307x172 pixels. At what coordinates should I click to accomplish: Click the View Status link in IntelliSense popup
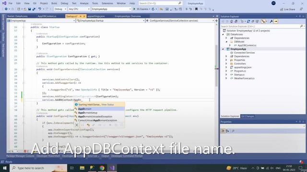107,105
